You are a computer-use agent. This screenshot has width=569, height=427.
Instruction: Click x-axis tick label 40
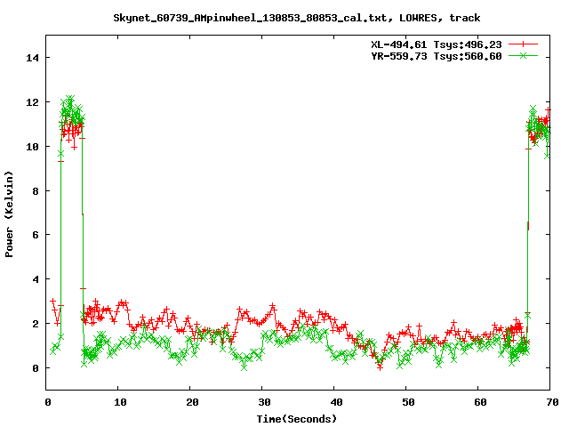coord(336,402)
